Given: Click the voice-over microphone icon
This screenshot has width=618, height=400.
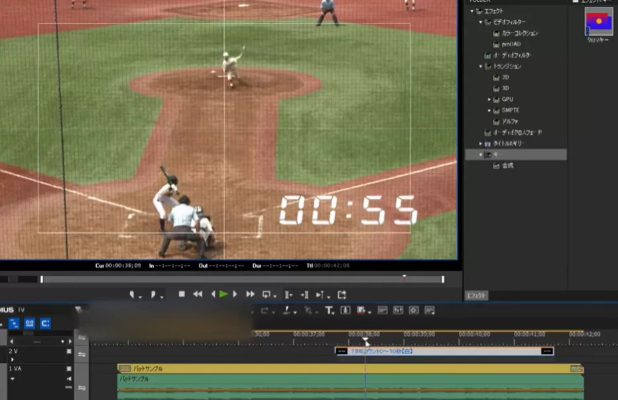Looking at the screenshot, I should [x=345, y=310].
